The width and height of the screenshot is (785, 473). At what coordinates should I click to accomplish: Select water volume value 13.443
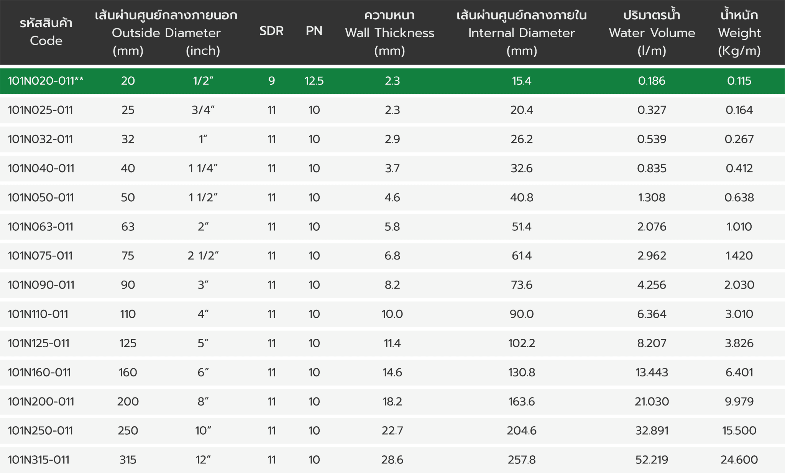pos(652,372)
